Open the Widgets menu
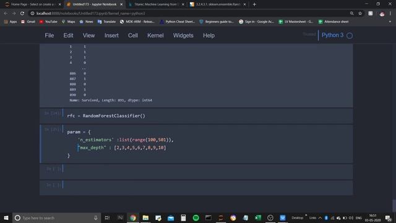Screen dimensions: 396x223 pos(183,35)
